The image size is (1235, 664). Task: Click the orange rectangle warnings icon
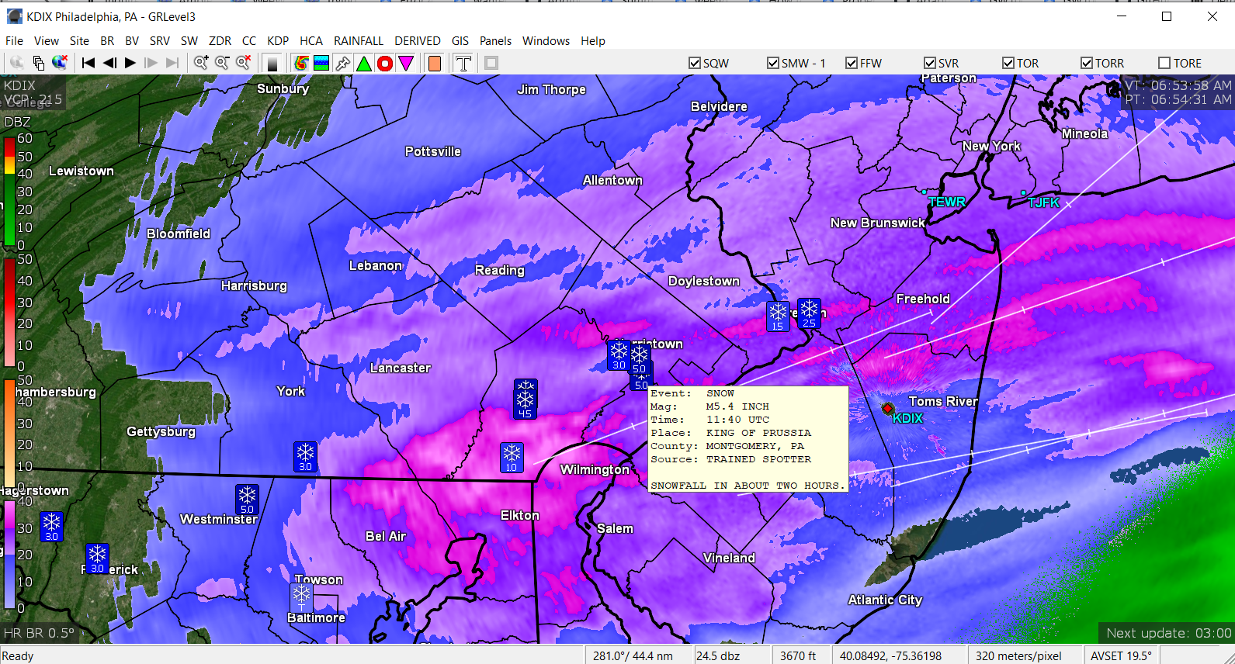click(x=435, y=63)
